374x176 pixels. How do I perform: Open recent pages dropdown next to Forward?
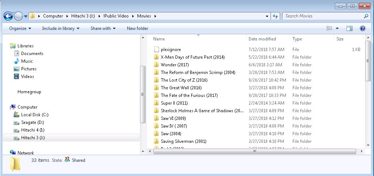[26, 16]
